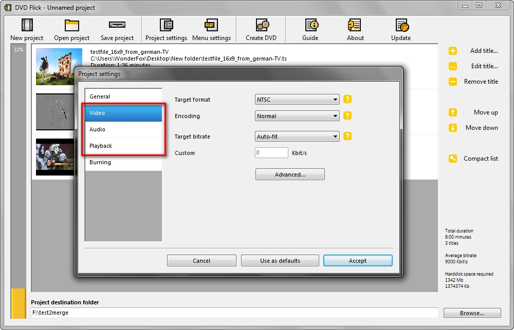This screenshot has height=330, width=514.
Task: Click the Harddisk space required 1342 Mb text
Action: 469,277
